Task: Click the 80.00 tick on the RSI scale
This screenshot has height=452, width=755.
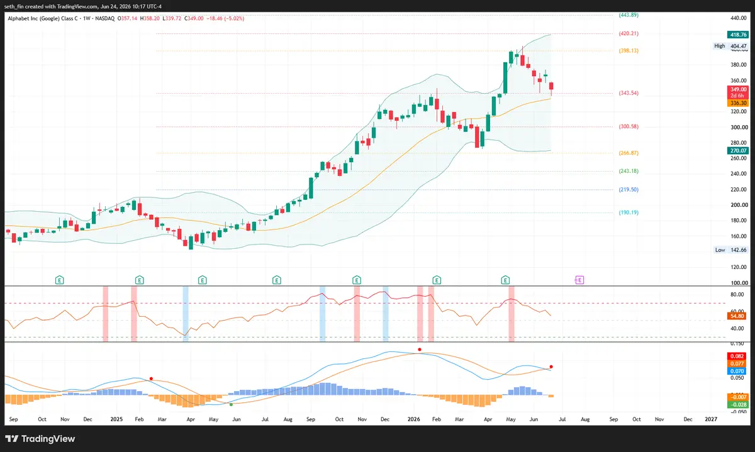Action: point(738,294)
